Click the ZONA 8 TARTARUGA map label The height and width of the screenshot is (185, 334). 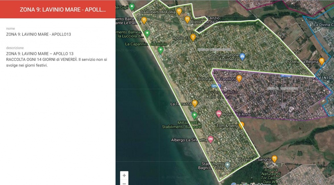pyautogui.click(x=283, y=89)
